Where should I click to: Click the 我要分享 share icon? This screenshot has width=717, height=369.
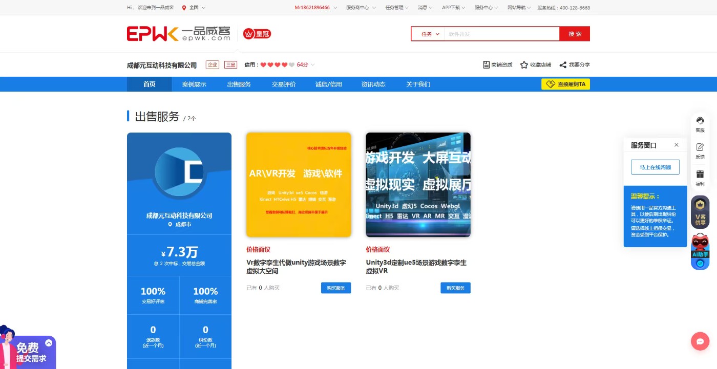click(563, 65)
